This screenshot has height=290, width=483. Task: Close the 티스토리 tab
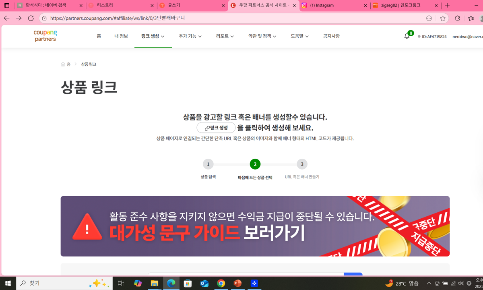point(152,6)
